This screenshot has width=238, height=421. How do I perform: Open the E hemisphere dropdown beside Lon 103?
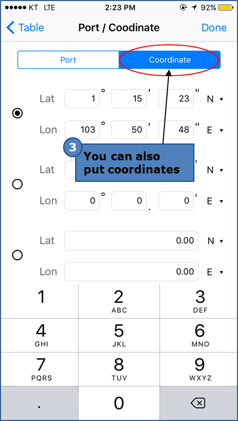point(215,130)
